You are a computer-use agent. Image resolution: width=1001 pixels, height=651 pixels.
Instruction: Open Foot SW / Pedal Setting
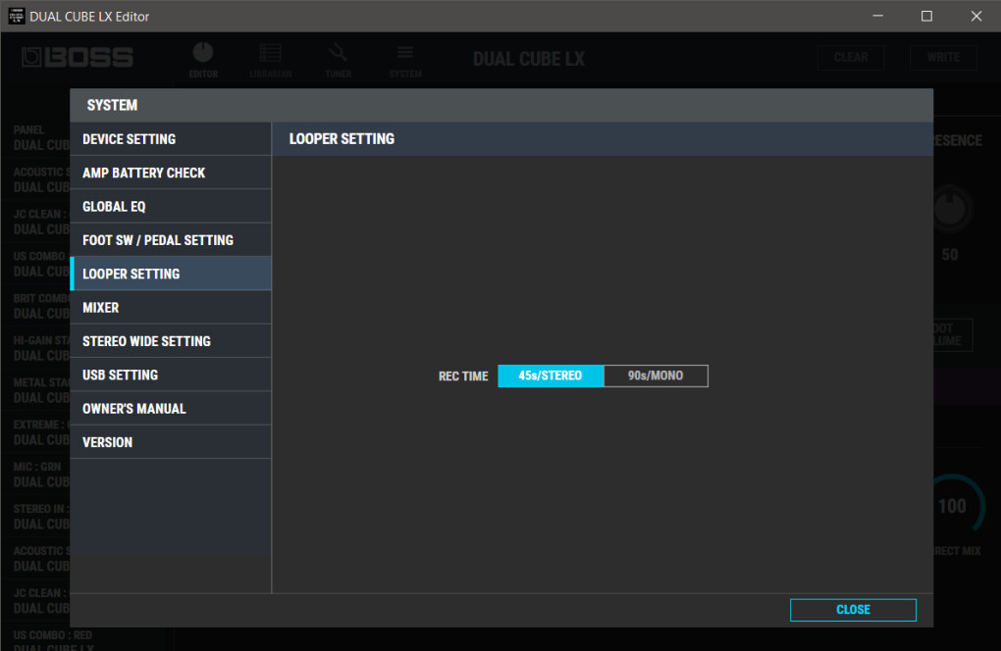click(171, 240)
